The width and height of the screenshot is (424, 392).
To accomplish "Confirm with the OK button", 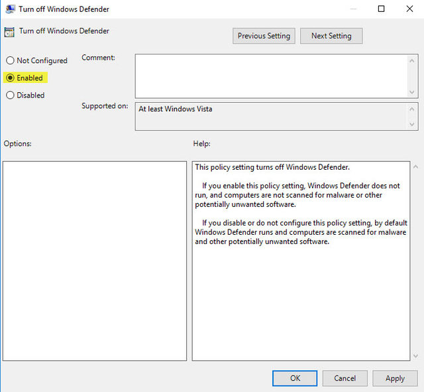I will (295, 378).
